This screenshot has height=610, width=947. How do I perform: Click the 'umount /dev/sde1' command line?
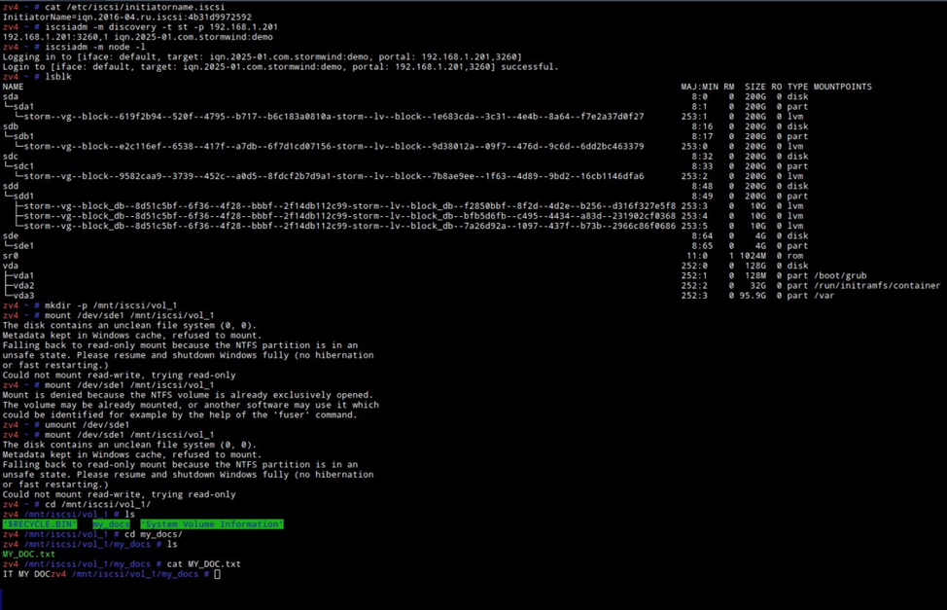click(x=87, y=425)
